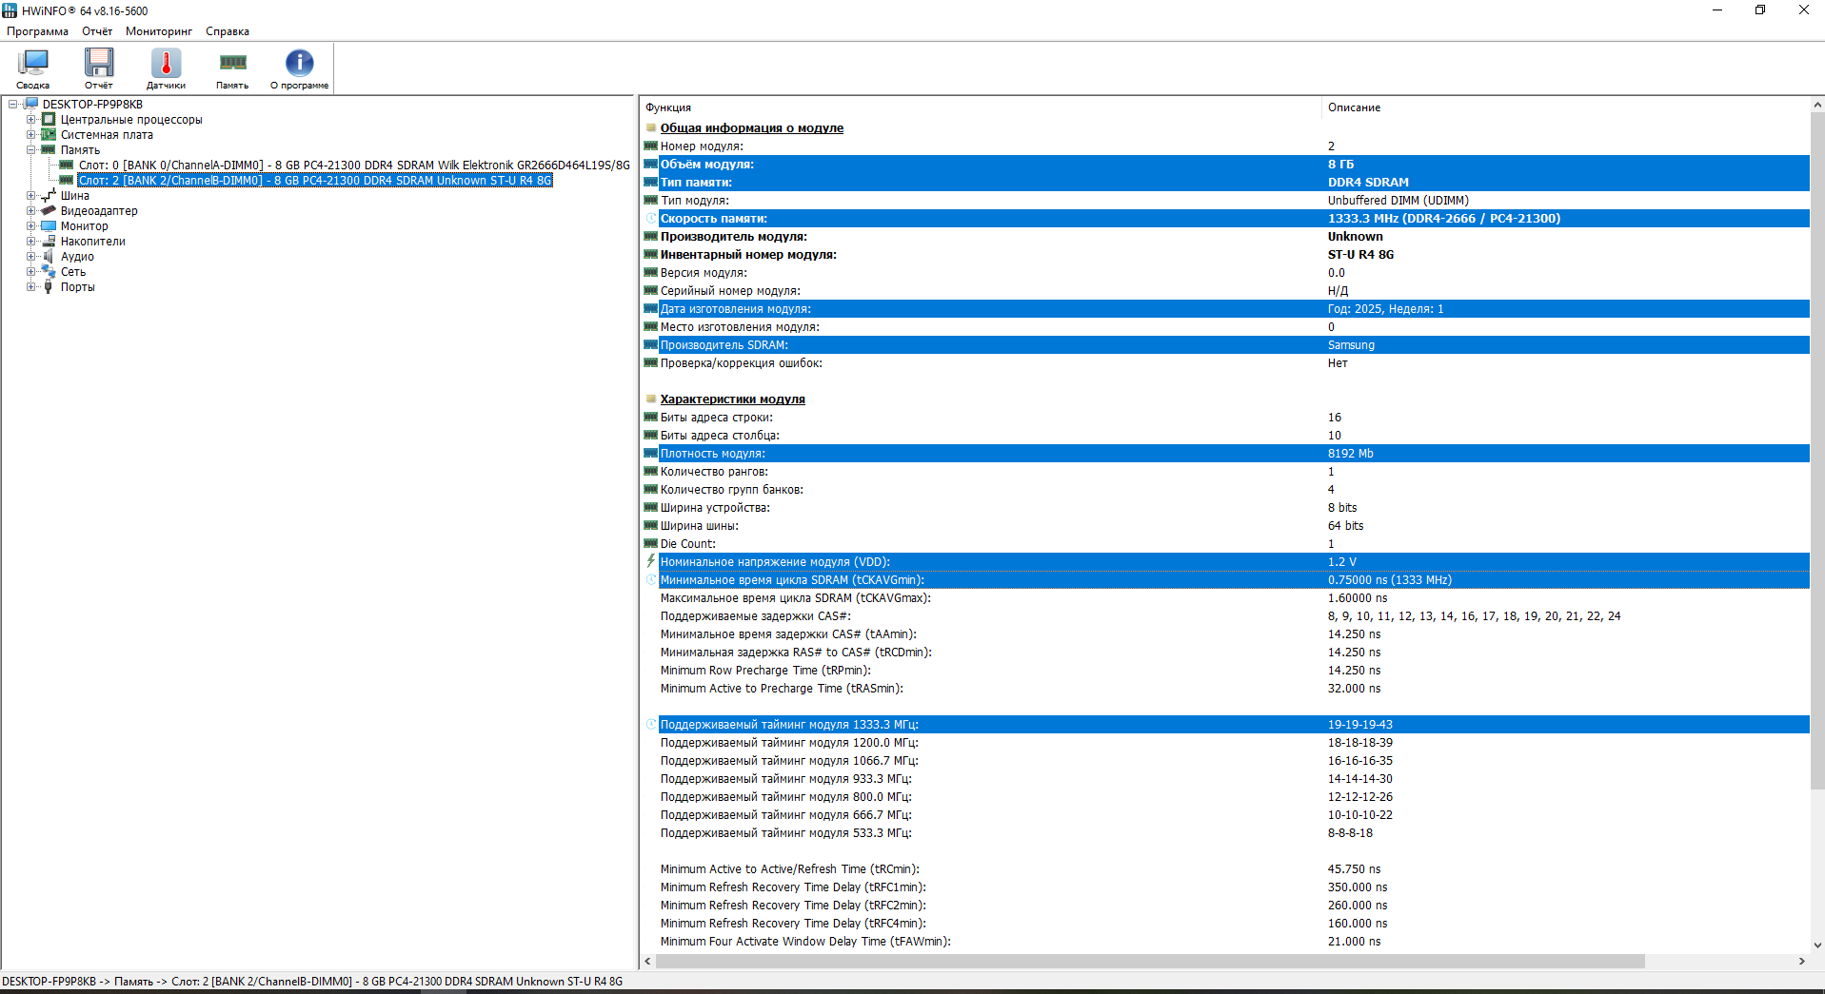Select the Сеть tree item label

[73, 271]
